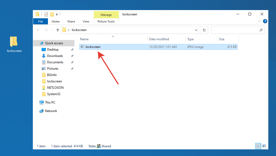The height and width of the screenshot is (156, 276).
Task: Switch to large icons view in status bar
Action: click(x=264, y=146)
